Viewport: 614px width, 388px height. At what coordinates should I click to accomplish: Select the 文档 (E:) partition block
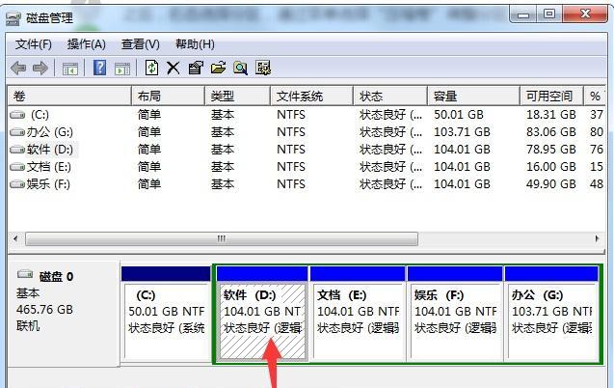click(358, 314)
